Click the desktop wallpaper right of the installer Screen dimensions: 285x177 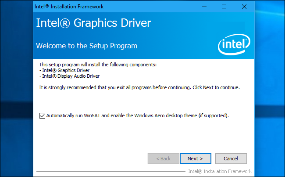click(269, 88)
